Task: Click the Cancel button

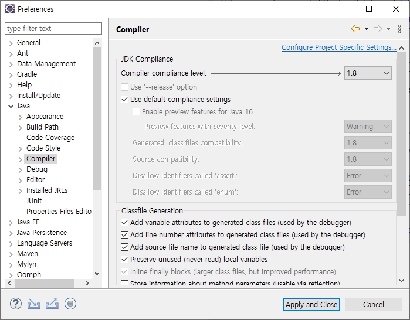Action: (x=374, y=305)
